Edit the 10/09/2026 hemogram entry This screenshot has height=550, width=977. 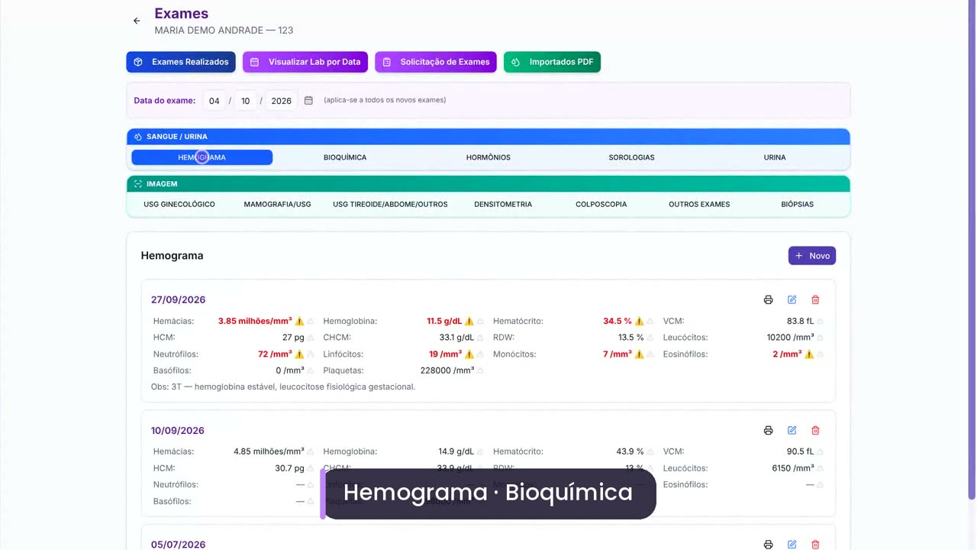pos(792,430)
